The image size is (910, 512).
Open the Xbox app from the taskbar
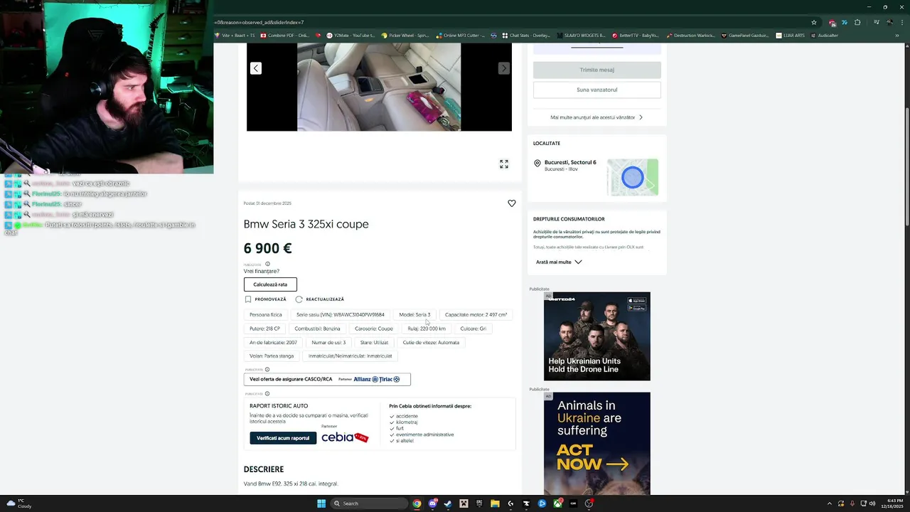[557, 503]
